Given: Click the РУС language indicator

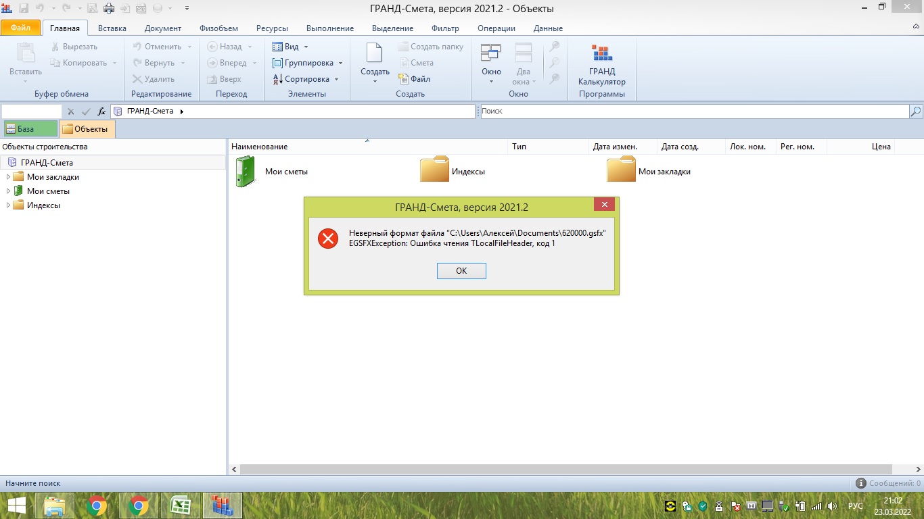Looking at the screenshot, I should (856, 505).
